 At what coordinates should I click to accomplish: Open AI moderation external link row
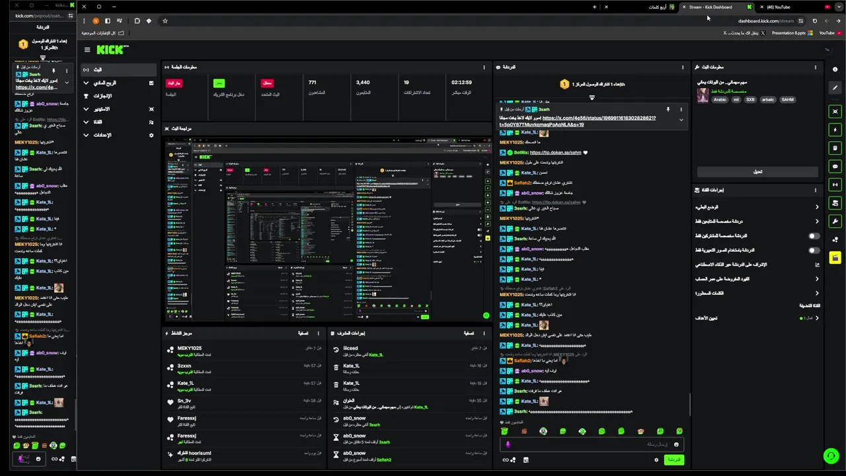click(757, 264)
